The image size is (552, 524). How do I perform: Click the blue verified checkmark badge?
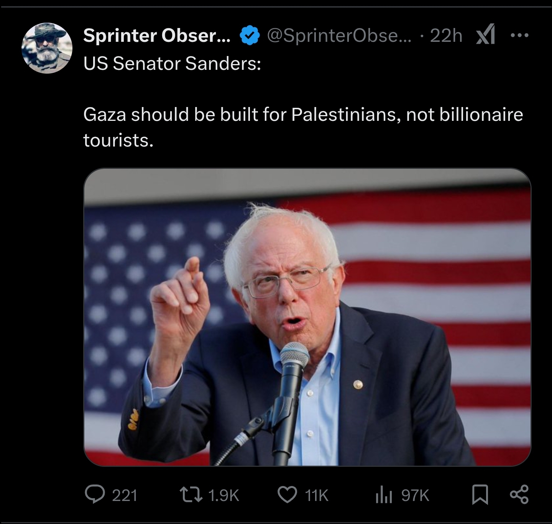pos(250,36)
